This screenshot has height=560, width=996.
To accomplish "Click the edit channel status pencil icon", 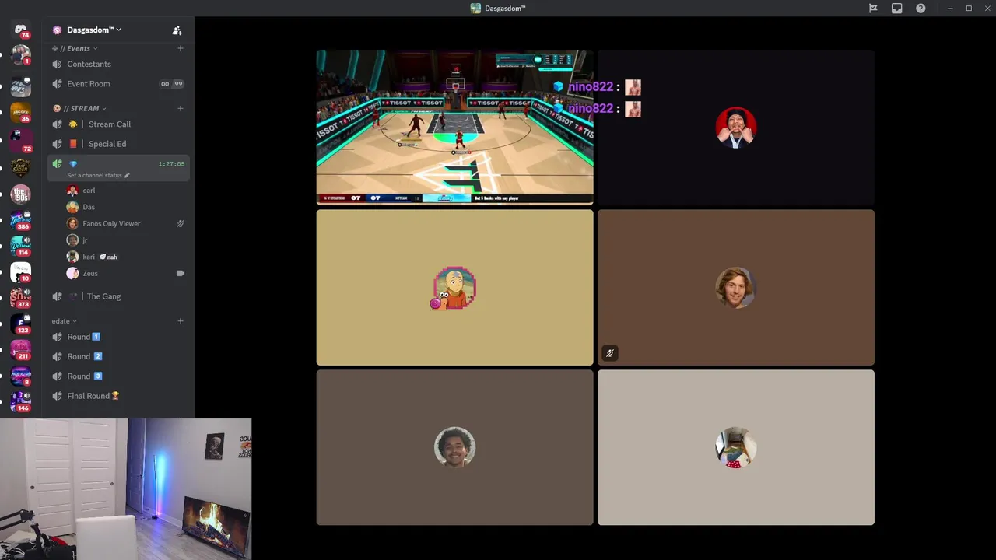I will click(127, 175).
